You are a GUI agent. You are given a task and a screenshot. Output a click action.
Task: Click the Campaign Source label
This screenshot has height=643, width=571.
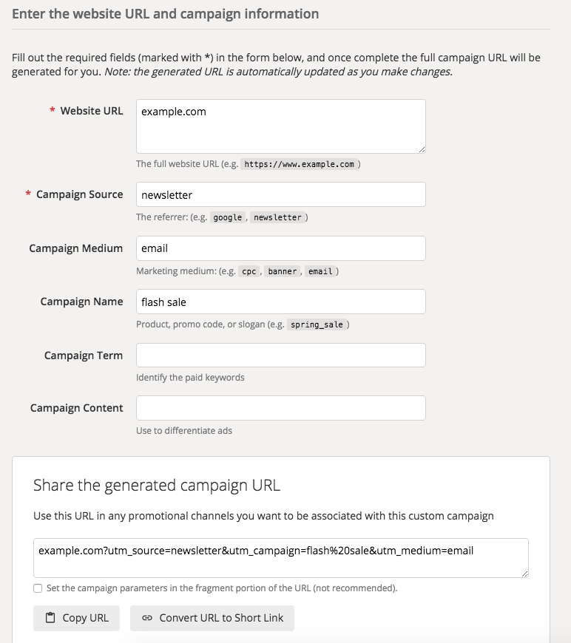[79, 194]
